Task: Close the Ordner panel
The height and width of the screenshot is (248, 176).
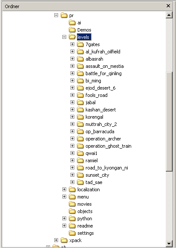Action: [x=168, y=6]
